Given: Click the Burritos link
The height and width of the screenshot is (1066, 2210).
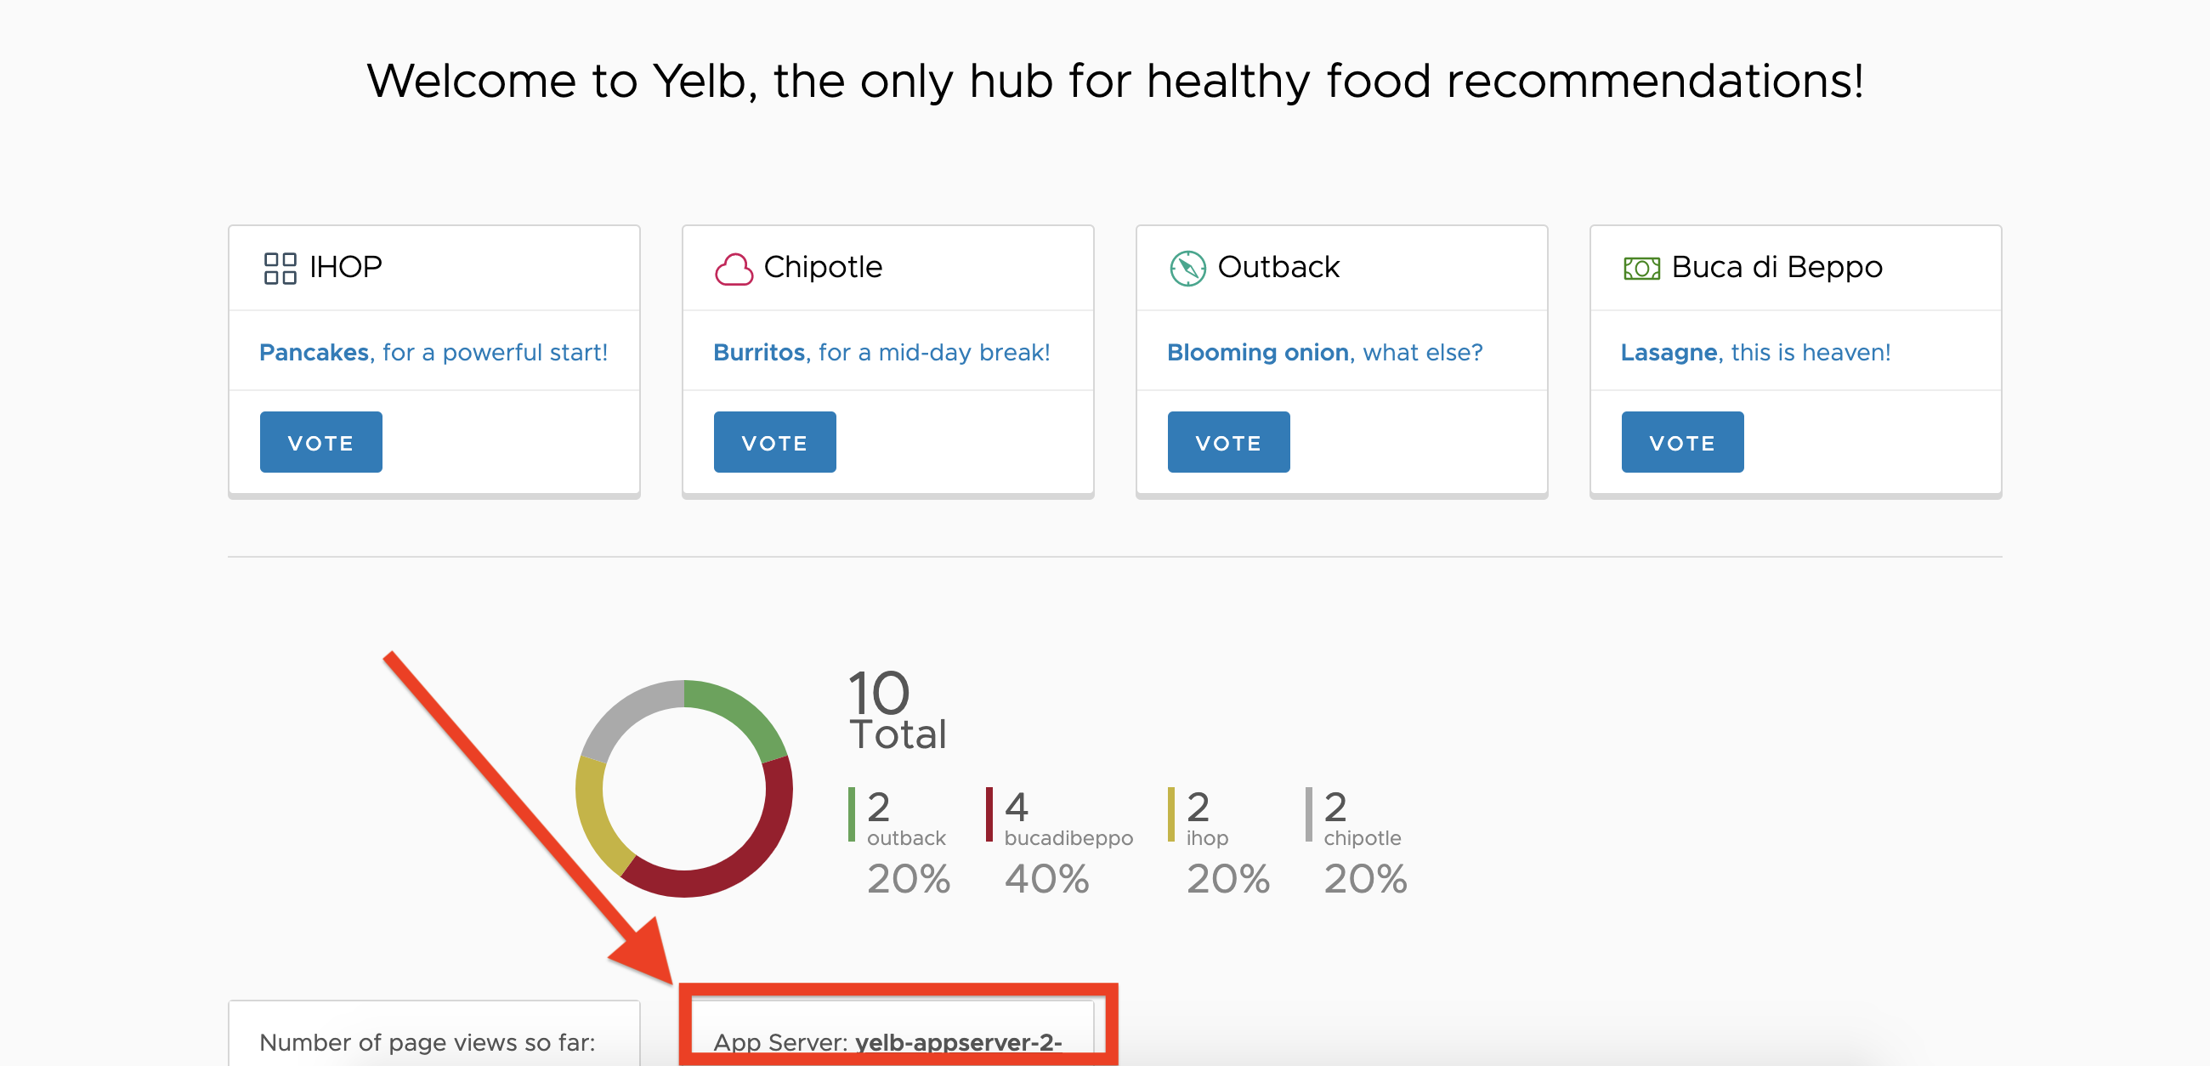Looking at the screenshot, I should click(758, 352).
